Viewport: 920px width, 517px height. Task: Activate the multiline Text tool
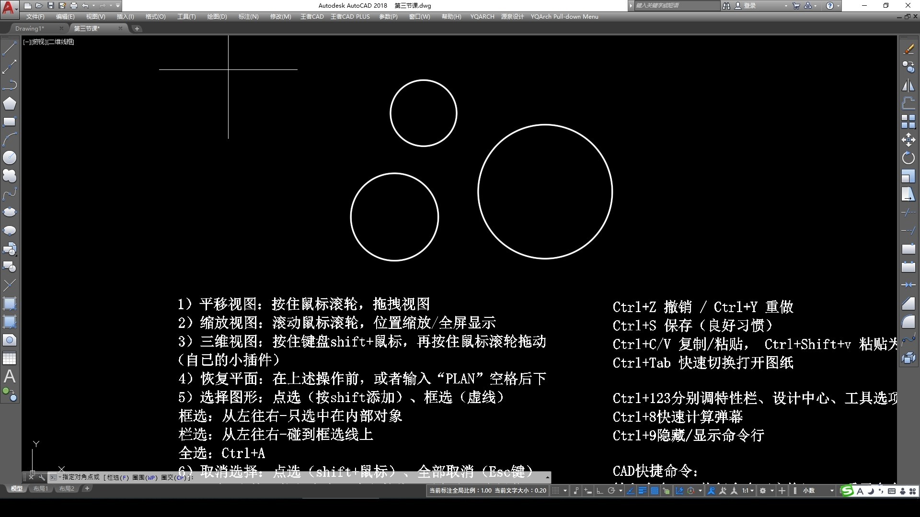(9, 376)
